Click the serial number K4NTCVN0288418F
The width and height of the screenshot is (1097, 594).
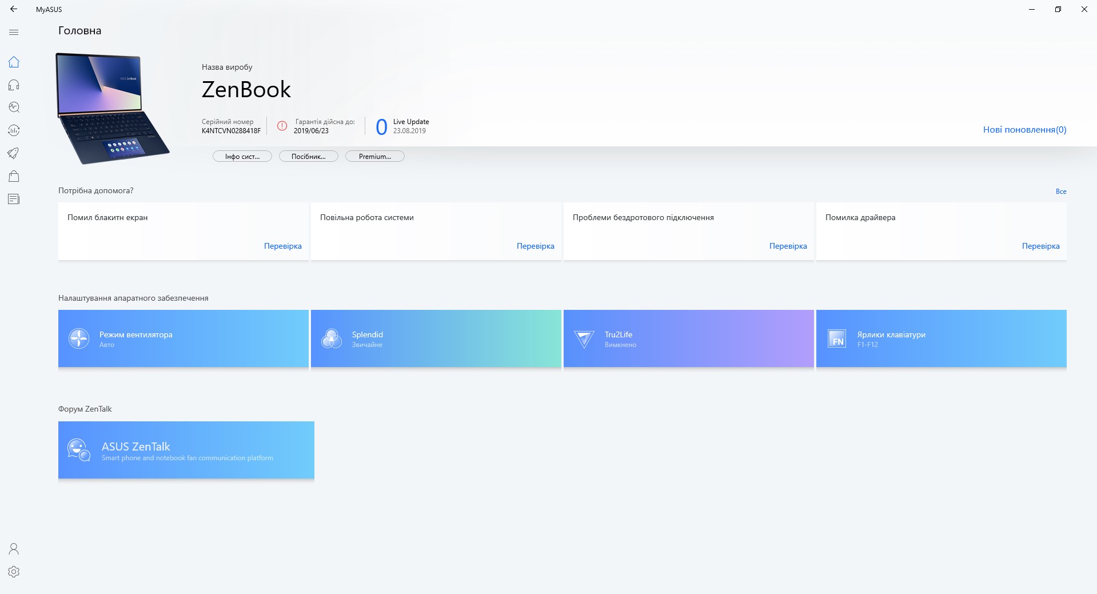(231, 131)
